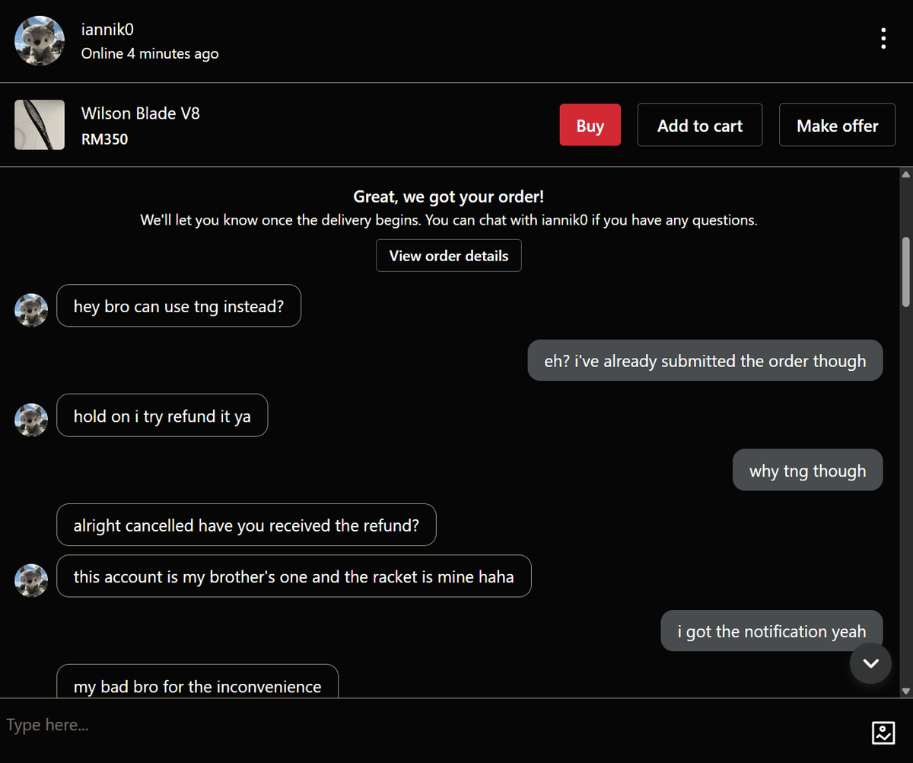Open the Wilson Blade V8 listing thumbnail

[x=39, y=124]
